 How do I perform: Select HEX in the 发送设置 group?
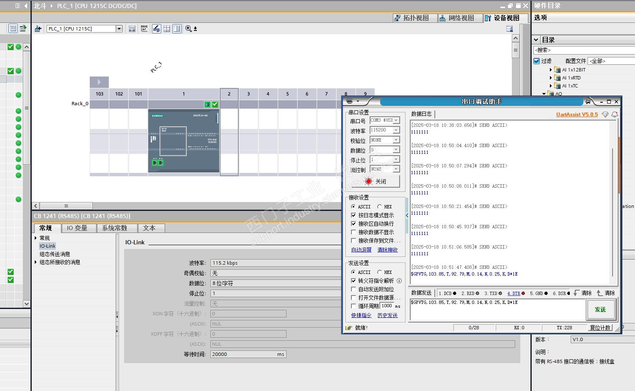click(379, 272)
